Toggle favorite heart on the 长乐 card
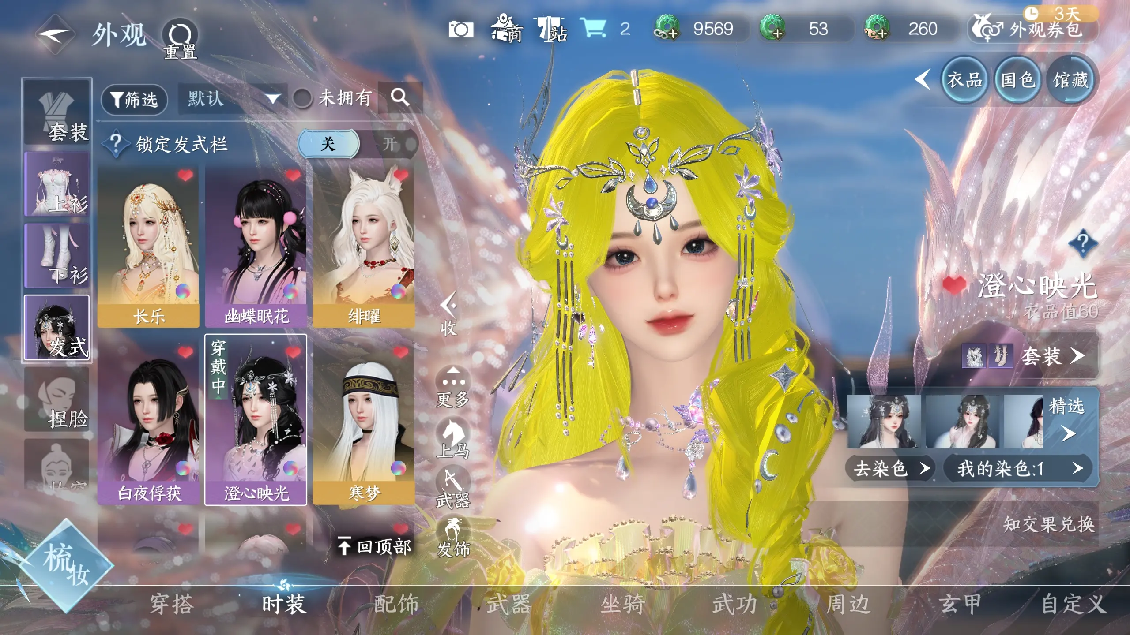Screen dimensions: 1130x635 pos(185,176)
